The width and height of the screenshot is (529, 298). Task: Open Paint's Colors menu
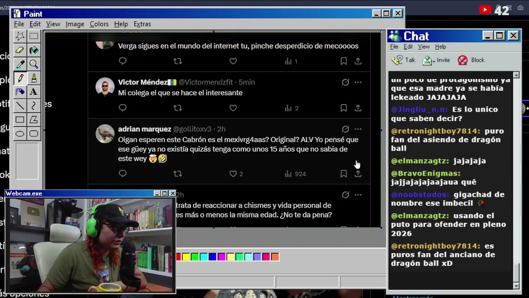tap(99, 24)
